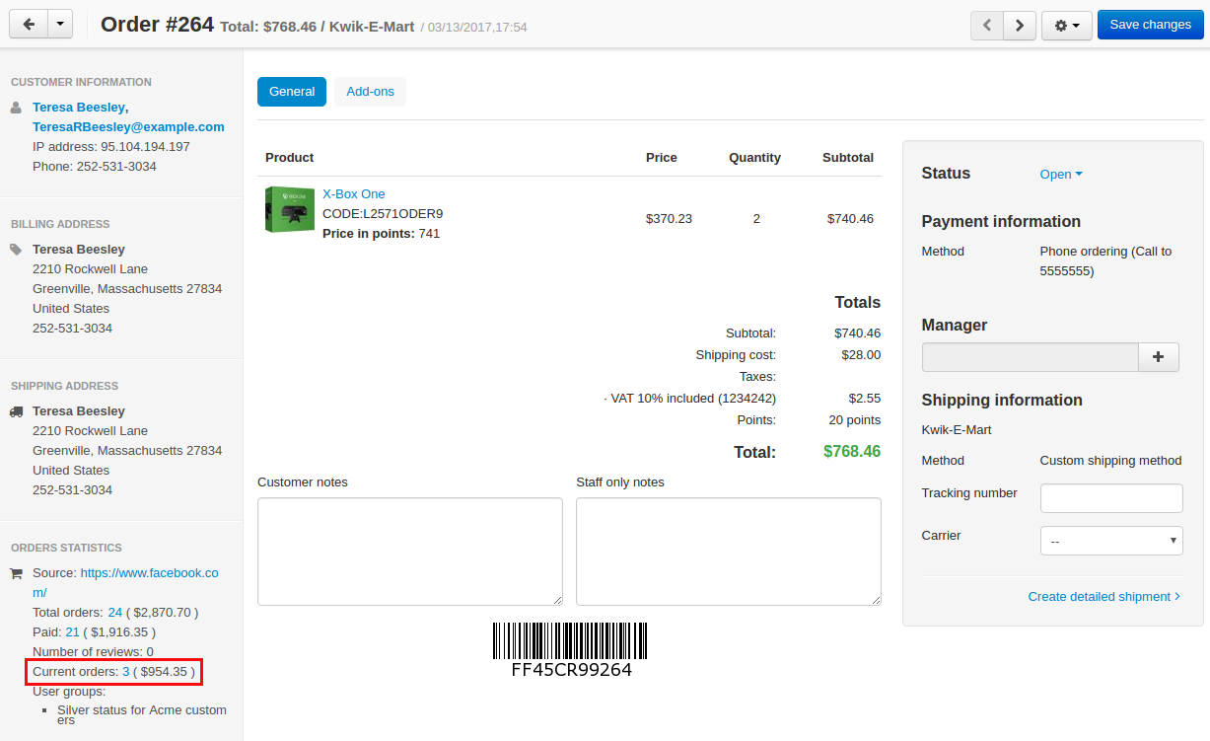Click the Staff only notes text area
1210x741 pixels.
[729, 552]
